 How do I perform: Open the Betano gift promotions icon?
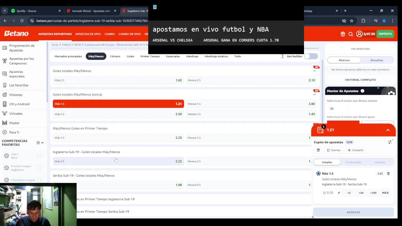click(343, 34)
